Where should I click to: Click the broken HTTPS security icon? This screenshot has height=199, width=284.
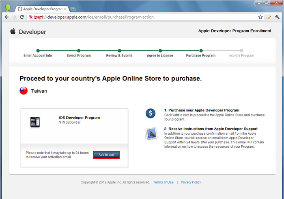[x=30, y=17]
